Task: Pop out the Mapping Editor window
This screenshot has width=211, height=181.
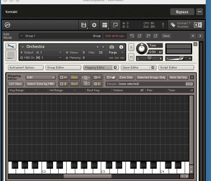Action: (115, 68)
